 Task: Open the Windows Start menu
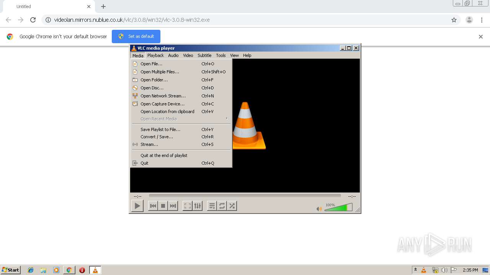pyautogui.click(x=11, y=270)
